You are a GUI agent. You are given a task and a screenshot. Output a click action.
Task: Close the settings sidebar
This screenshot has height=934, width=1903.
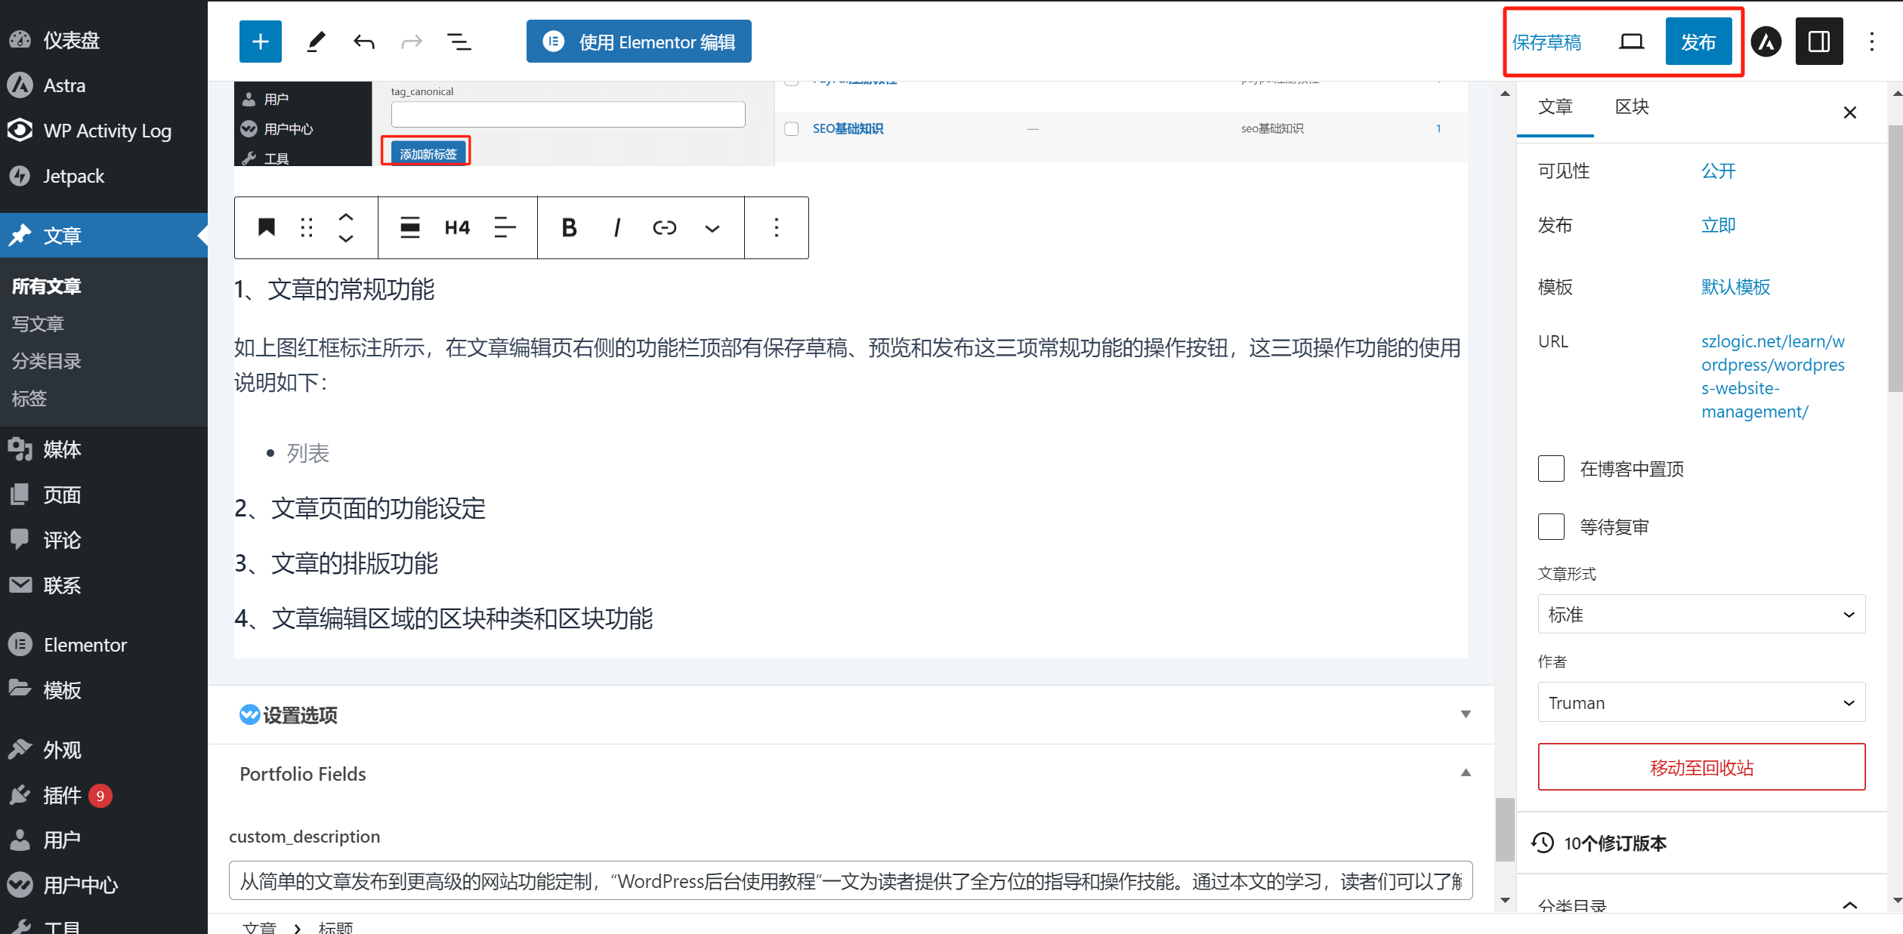click(1850, 113)
